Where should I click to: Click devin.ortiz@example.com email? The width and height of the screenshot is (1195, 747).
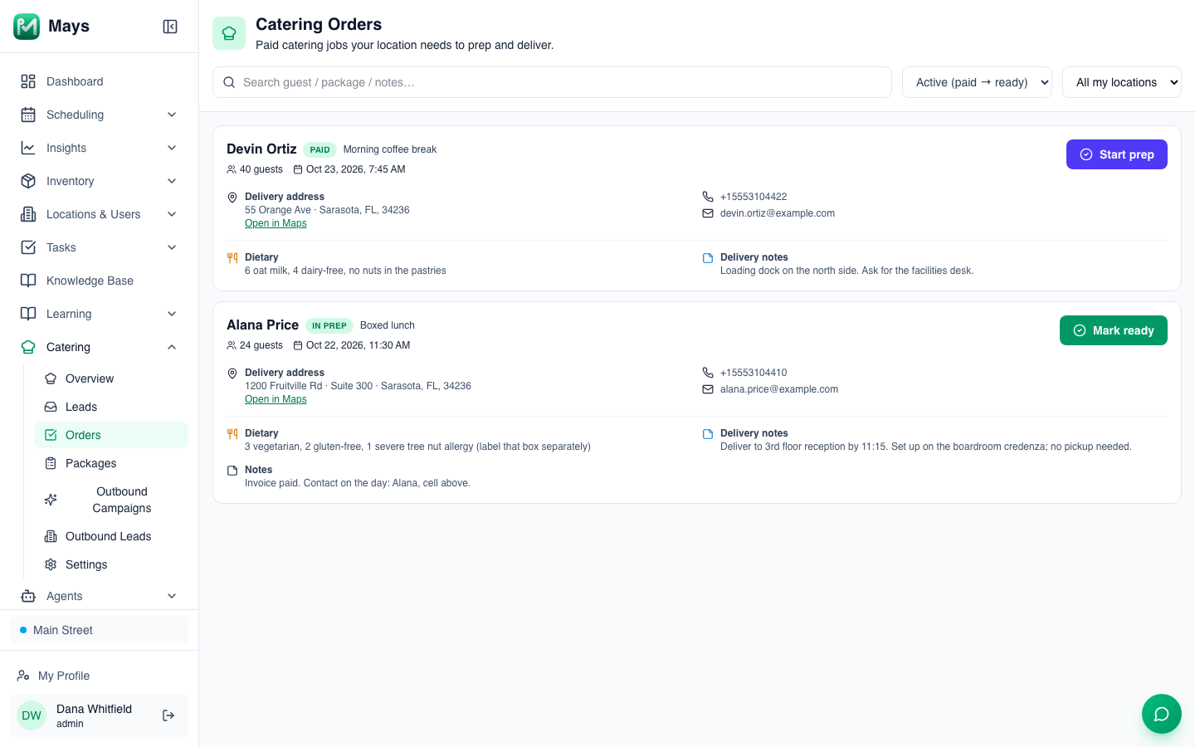click(x=778, y=213)
